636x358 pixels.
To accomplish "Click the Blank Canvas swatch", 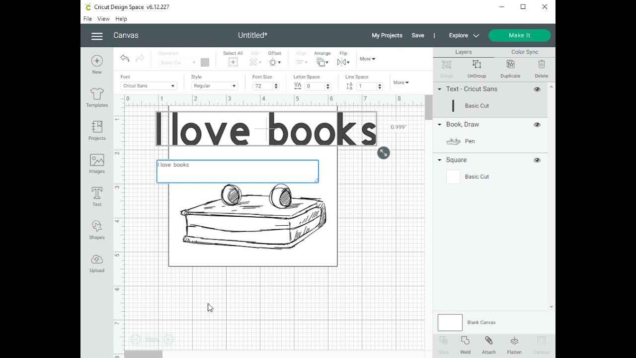I will click(x=450, y=323).
